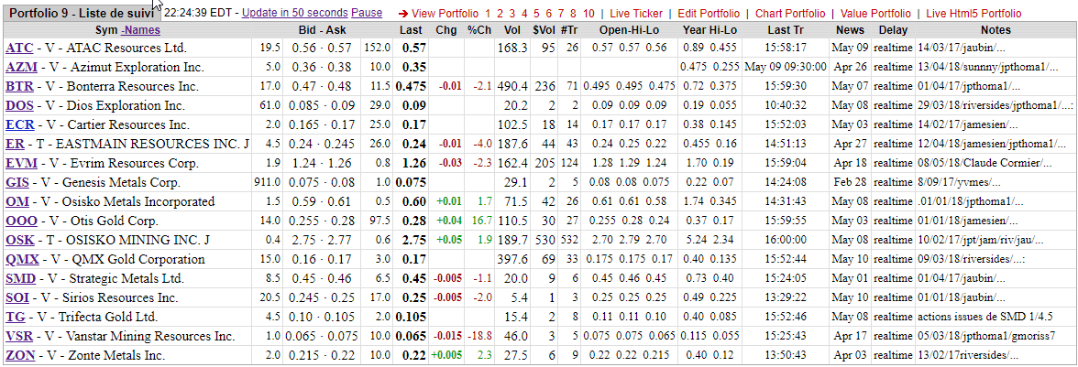Open the Chart Portfolio page
This screenshot has height=367, width=1078.
tap(790, 14)
